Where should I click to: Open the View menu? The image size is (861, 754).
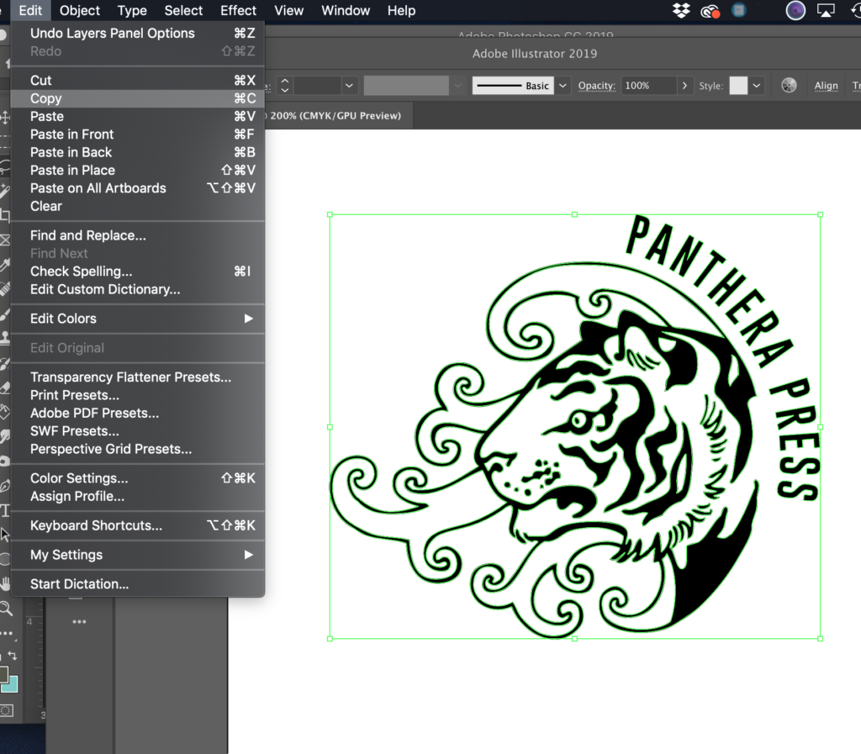point(289,10)
